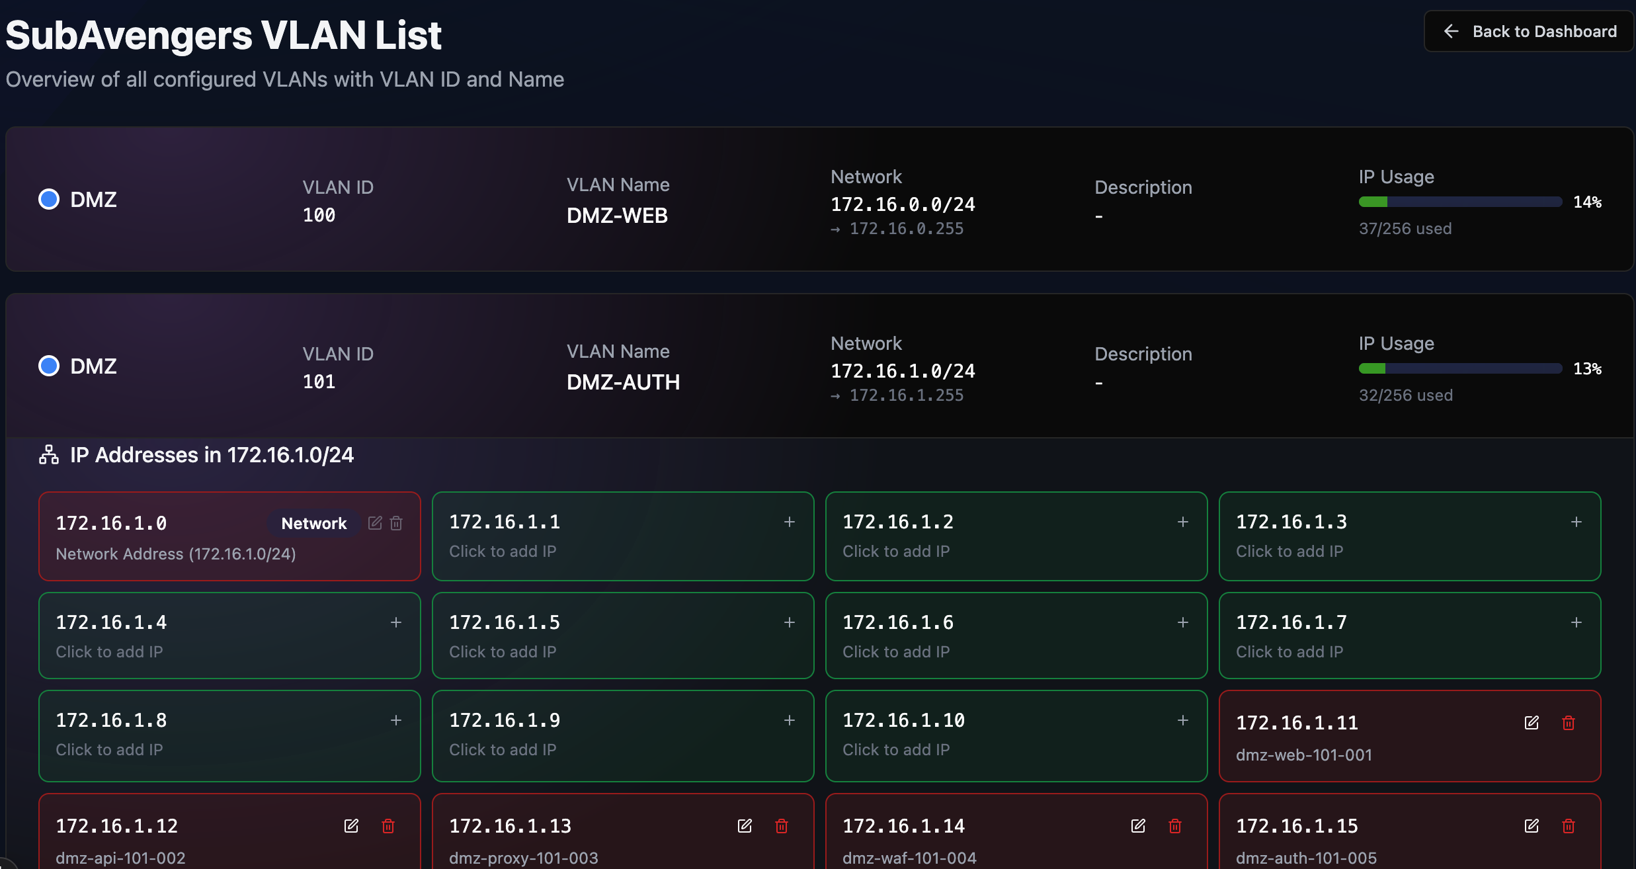
Task: Go back to the Dashboard
Action: [1530, 31]
